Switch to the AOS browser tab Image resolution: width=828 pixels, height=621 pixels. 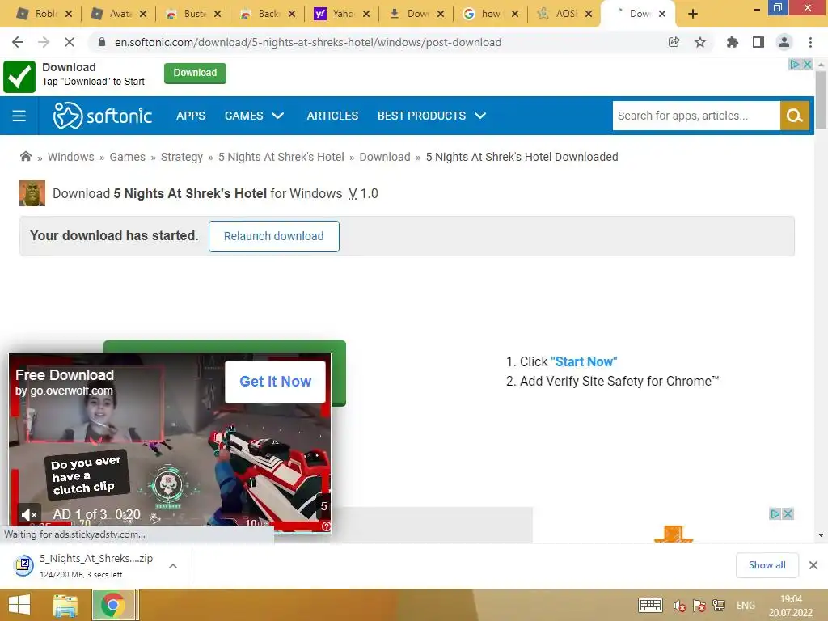click(565, 14)
